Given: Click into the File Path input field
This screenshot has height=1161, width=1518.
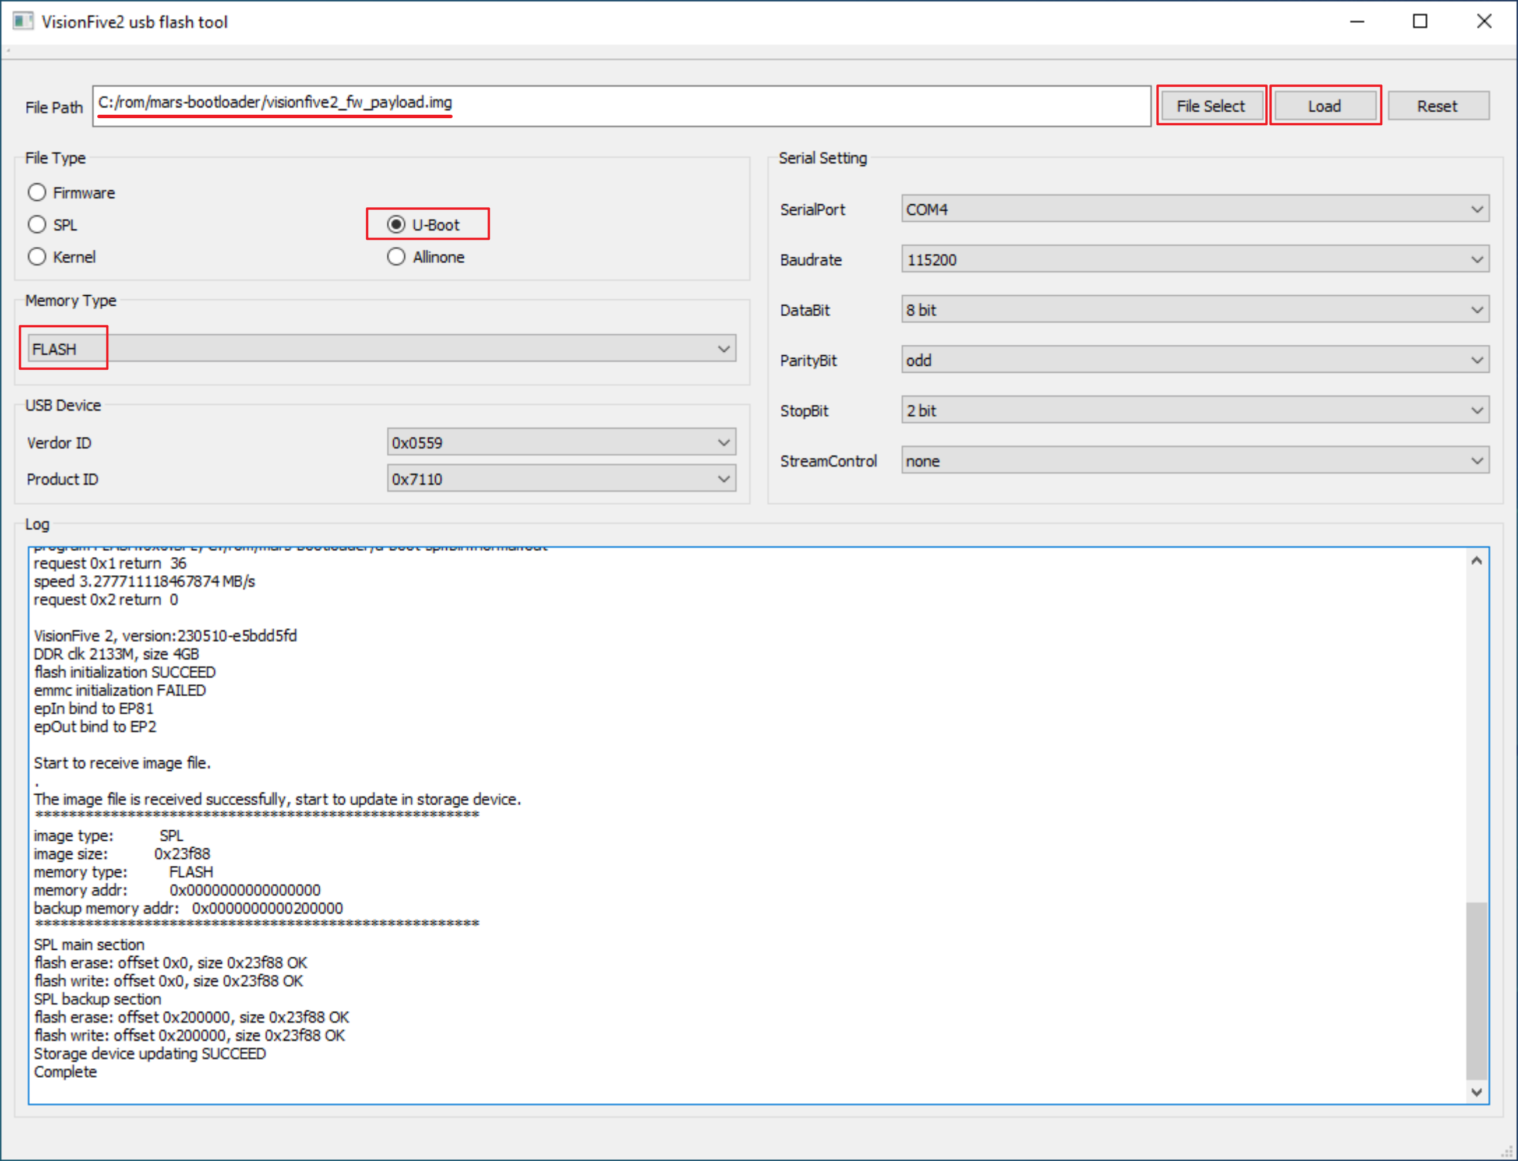Looking at the screenshot, I should (x=622, y=106).
